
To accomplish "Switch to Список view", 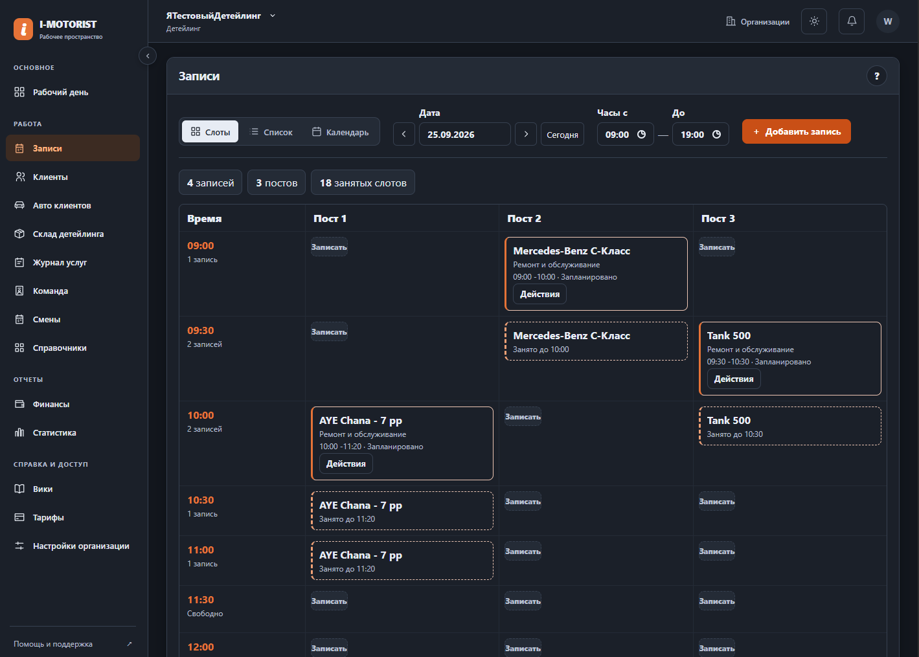I will [271, 131].
